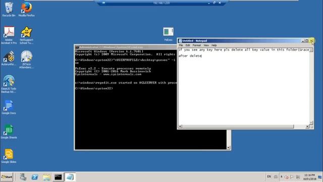This screenshot has height=182, width=323.
Task: Switch to the Notepad taskbar button
Action: (x=70, y=177)
